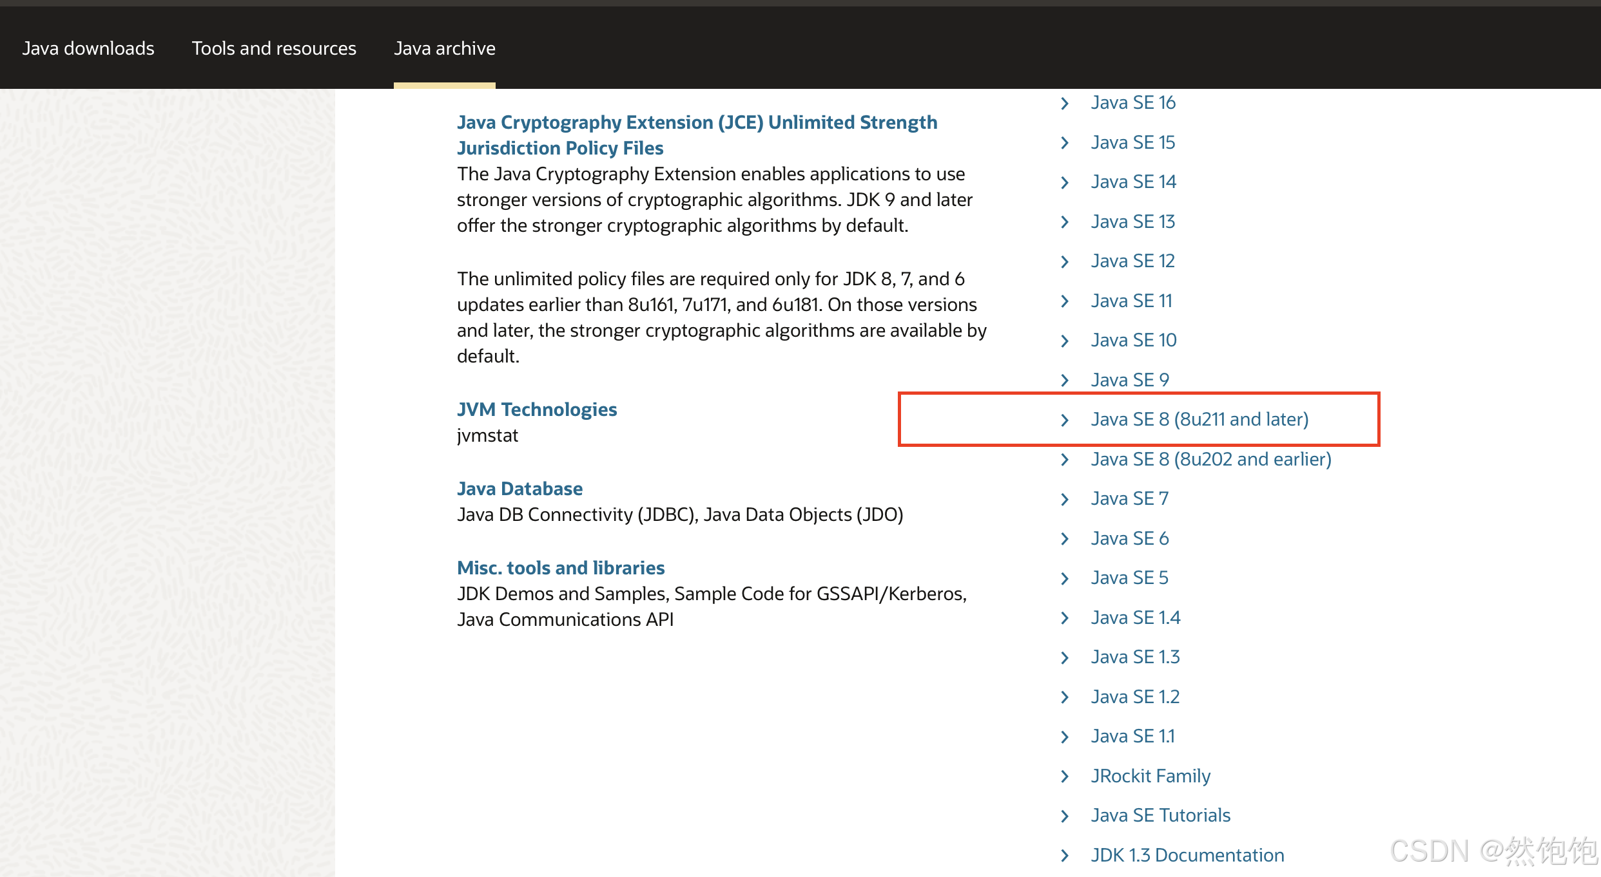
Task: Open the Java SE Tutorials link
Action: 1161,816
